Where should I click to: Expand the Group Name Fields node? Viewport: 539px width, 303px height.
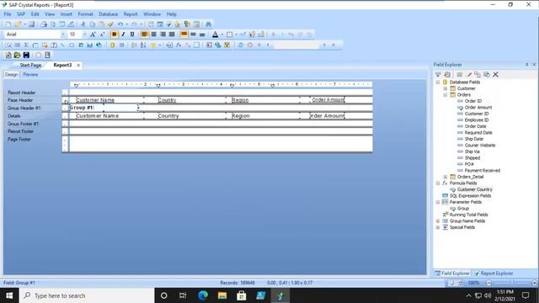coord(438,221)
